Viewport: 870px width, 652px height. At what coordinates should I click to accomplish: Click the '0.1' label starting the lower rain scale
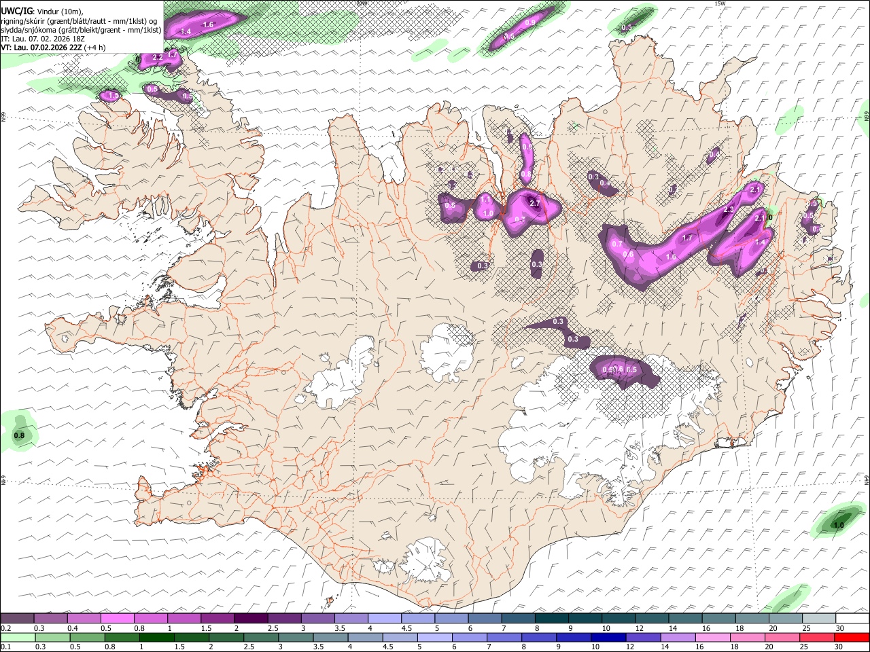tap(5, 647)
